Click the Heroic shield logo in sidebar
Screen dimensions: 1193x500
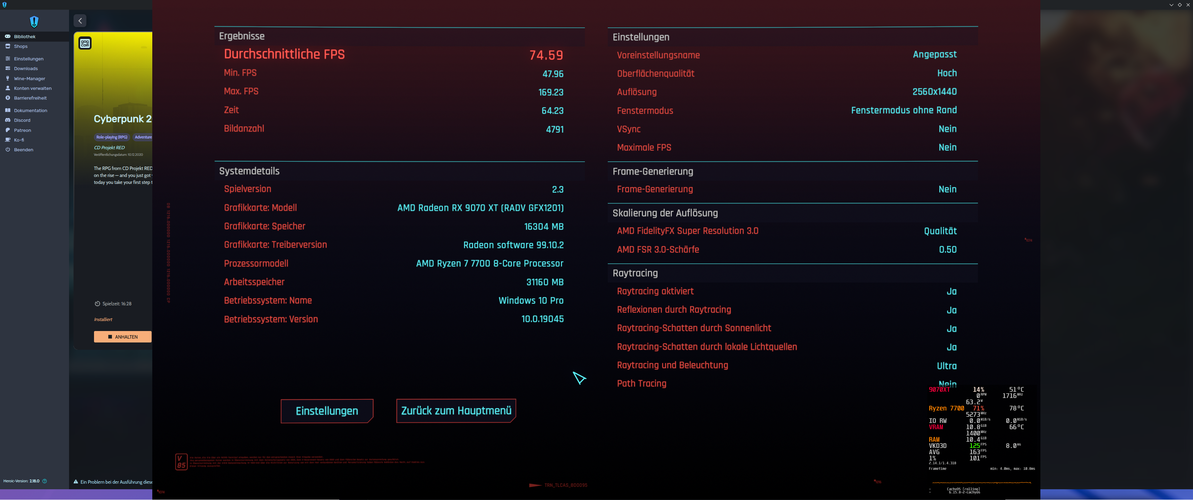[x=34, y=21]
